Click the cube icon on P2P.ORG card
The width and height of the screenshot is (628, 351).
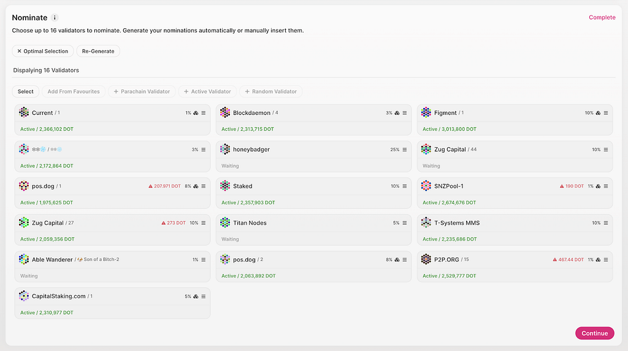[x=598, y=260]
